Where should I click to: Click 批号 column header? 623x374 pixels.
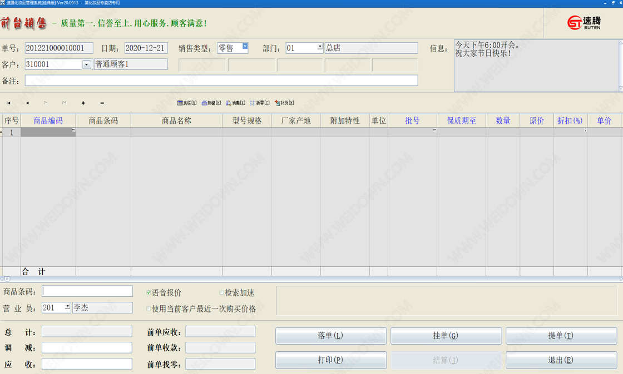(x=412, y=121)
